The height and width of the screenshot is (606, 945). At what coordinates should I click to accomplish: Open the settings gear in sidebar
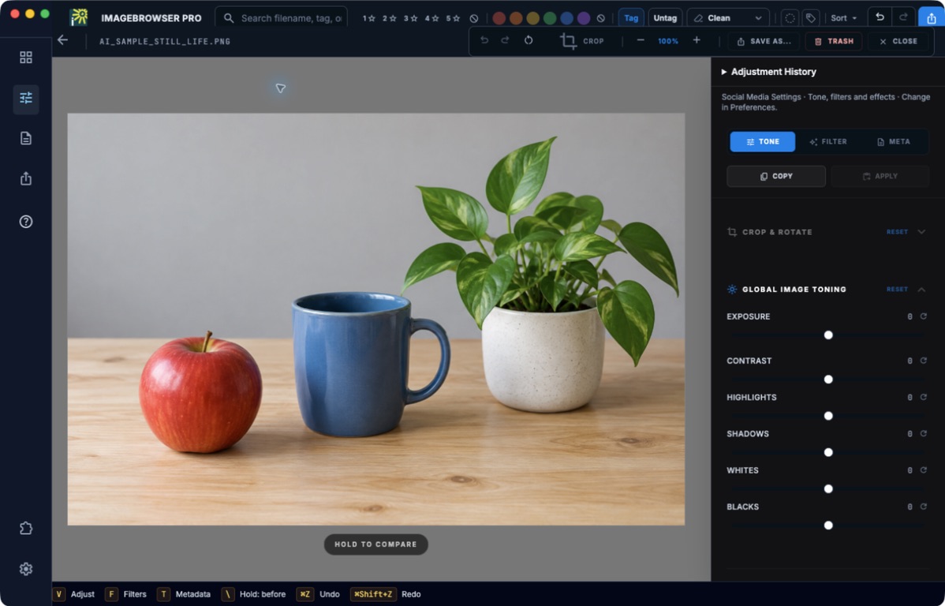(x=26, y=569)
